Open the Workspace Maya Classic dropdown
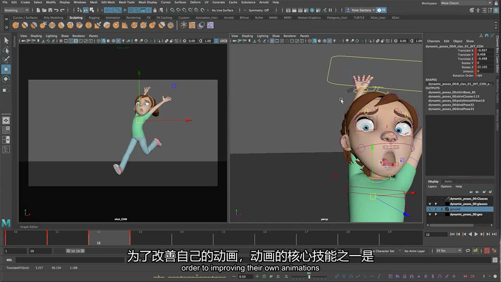This screenshot has width=501, height=282. [466, 3]
